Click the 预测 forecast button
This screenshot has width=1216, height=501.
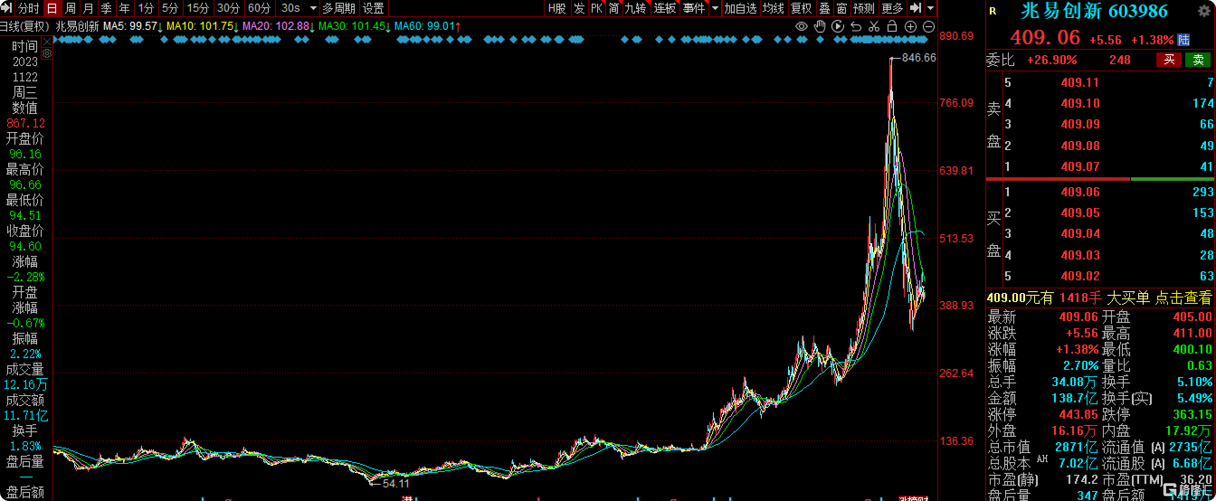click(x=864, y=8)
